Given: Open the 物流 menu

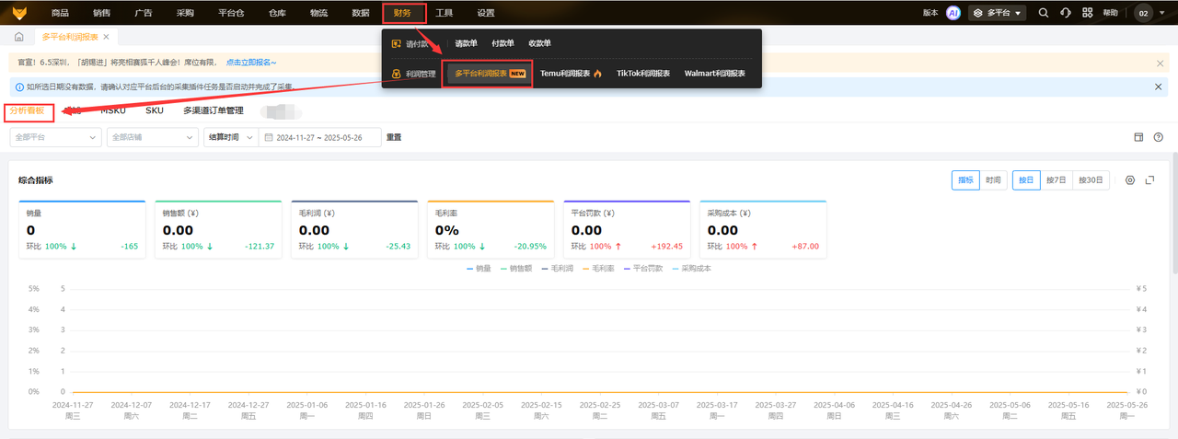Looking at the screenshot, I should [318, 13].
